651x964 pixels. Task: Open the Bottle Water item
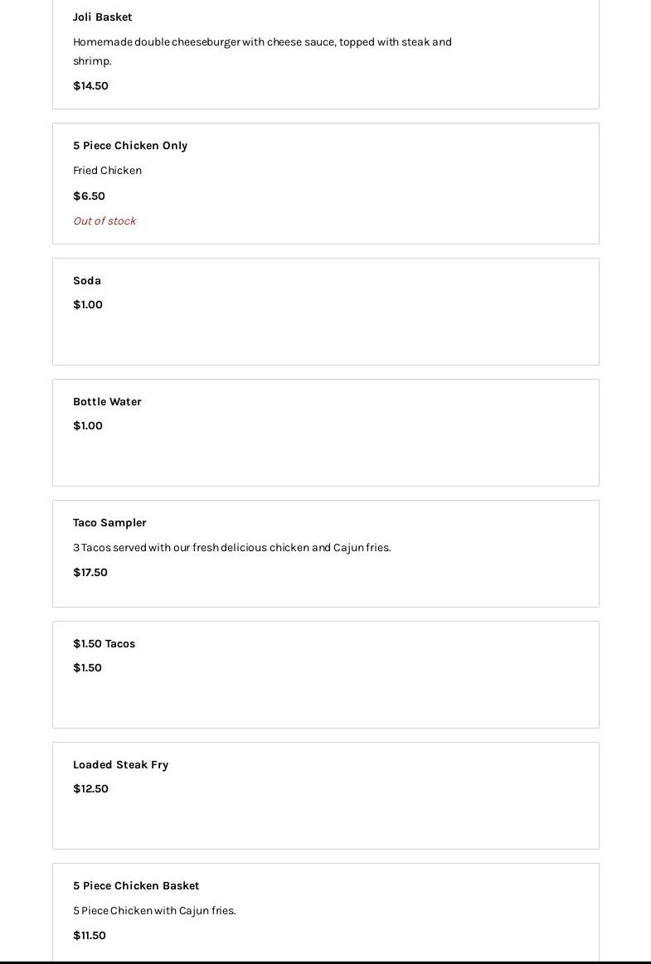[107, 401]
